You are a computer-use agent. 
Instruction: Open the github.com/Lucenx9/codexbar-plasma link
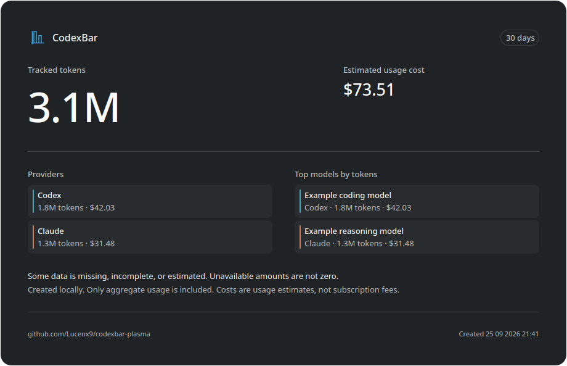tap(89, 334)
